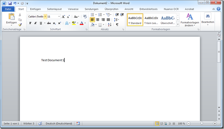This screenshot has width=224, height=129.
Task: Click the bullet list icon
Action: [x=92, y=15]
